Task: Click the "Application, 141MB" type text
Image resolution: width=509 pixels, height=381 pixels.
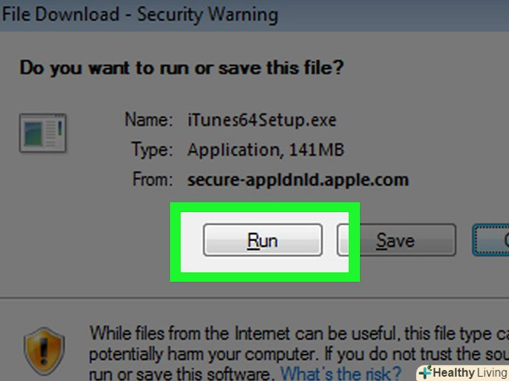Action: click(x=266, y=150)
